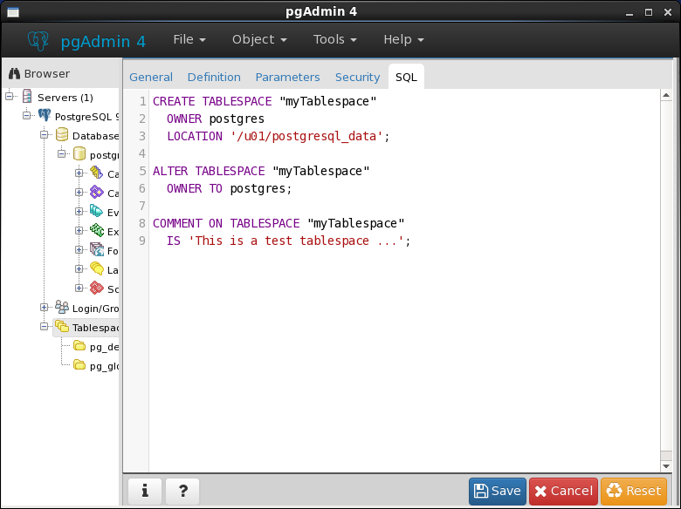The width and height of the screenshot is (681, 509).
Task: Click the SQL pane scroll down arrow
Action: [x=666, y=466]
